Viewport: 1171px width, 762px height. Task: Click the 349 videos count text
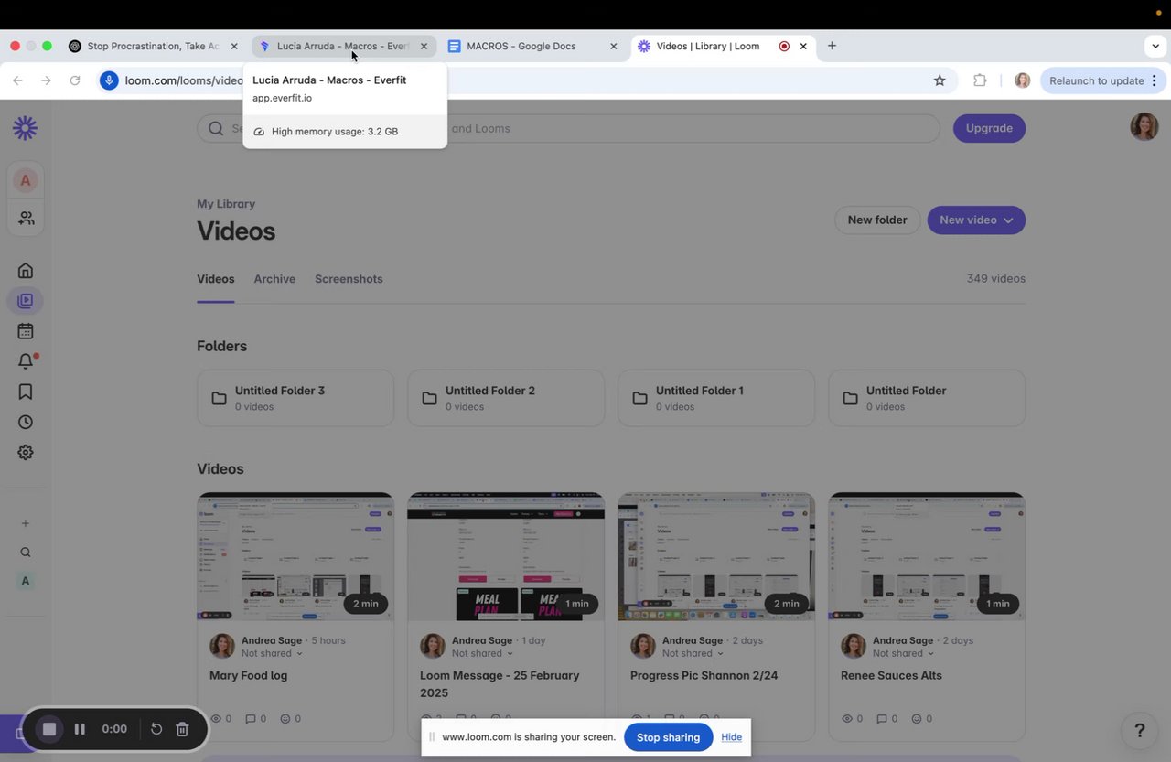click(x=995, y=279)
